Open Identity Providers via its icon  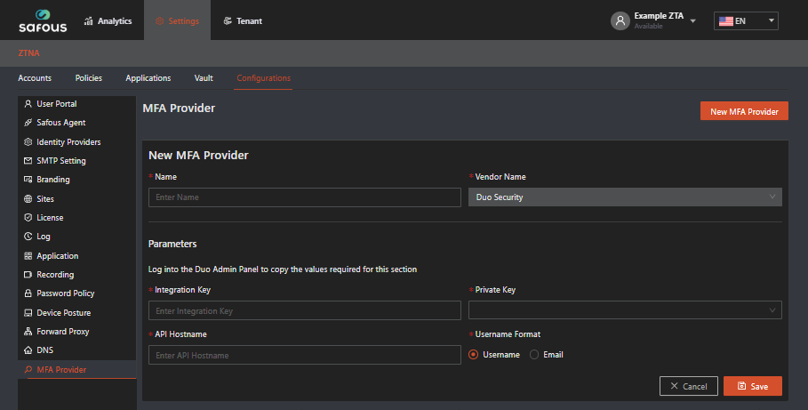click(28, 142)
